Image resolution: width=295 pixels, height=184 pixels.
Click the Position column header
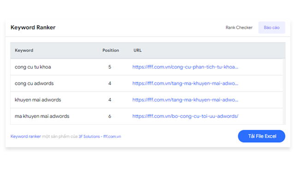click(110, 51)
